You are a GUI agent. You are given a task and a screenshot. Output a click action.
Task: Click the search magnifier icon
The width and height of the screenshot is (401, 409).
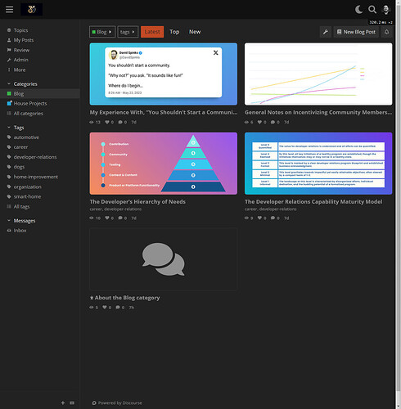372,10
